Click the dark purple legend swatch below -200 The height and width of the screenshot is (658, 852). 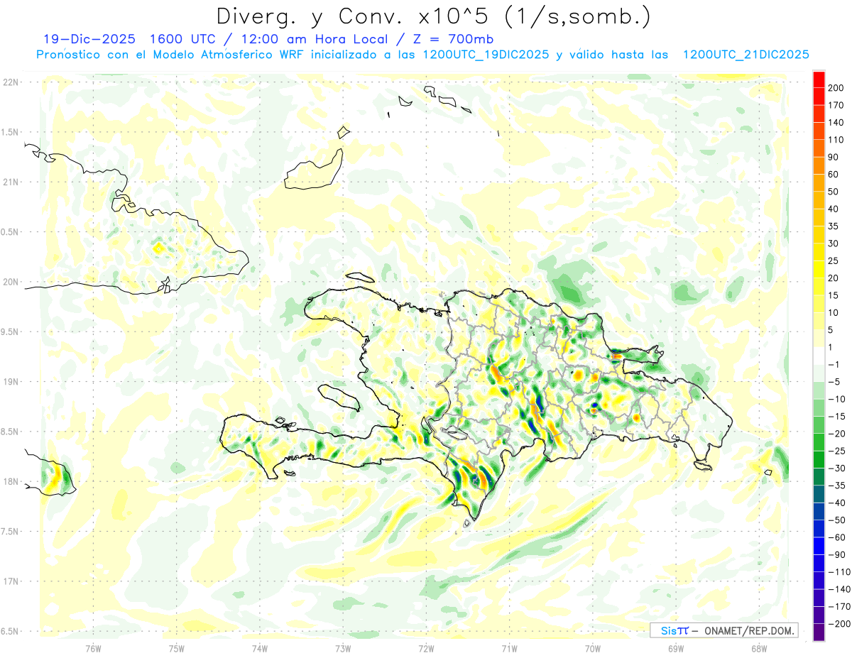click(x=819, y=632)
